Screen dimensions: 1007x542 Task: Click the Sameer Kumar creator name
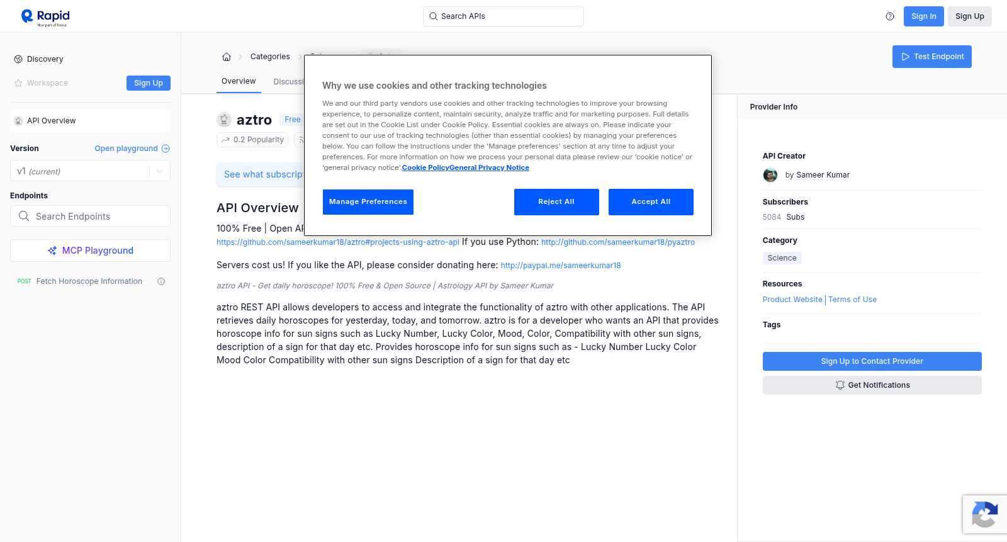823,175
